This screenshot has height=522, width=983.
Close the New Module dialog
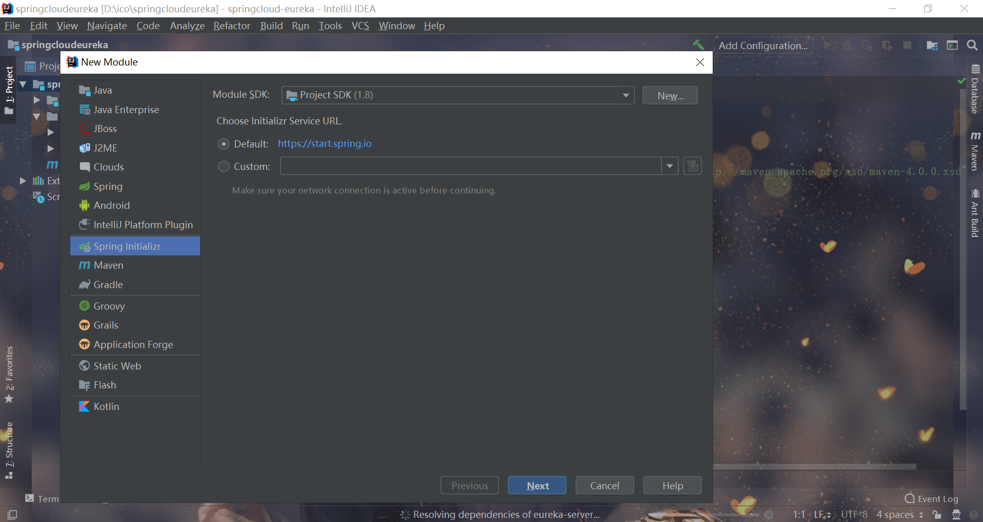click(700, 62)
